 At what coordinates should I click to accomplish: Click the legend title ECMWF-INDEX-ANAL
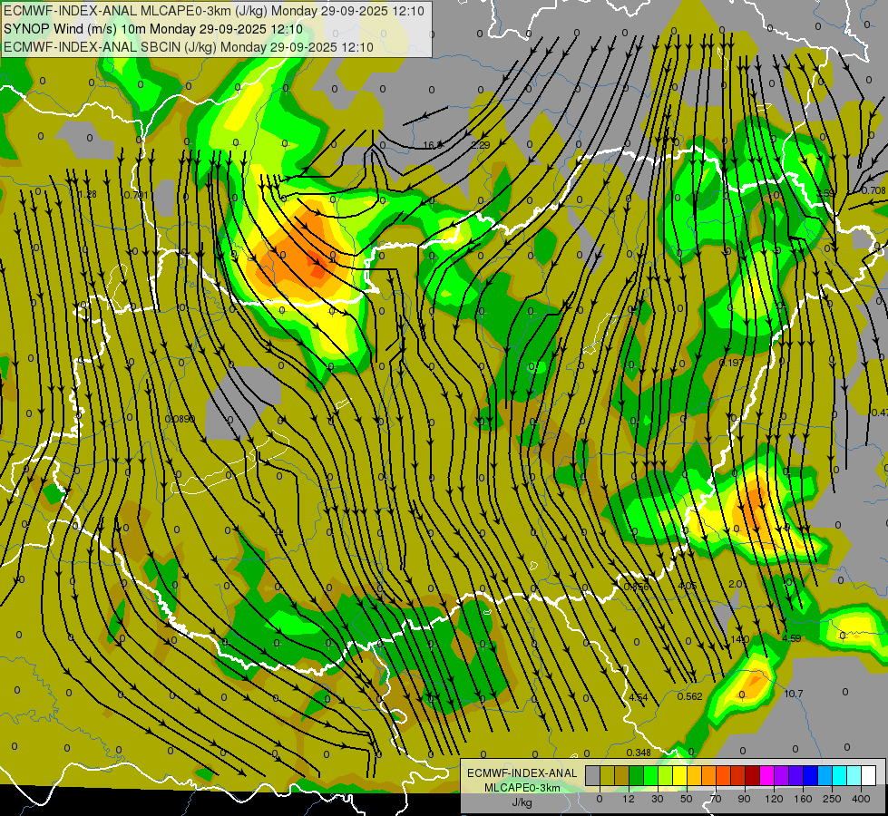point(522,773)
